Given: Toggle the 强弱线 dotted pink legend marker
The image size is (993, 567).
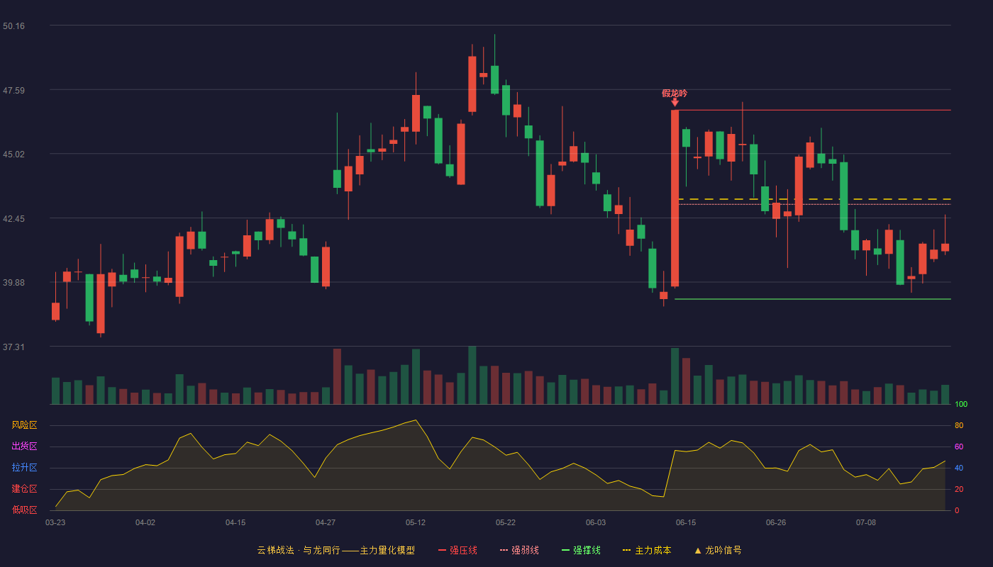Looking at the screenshot, I should 504,550.
